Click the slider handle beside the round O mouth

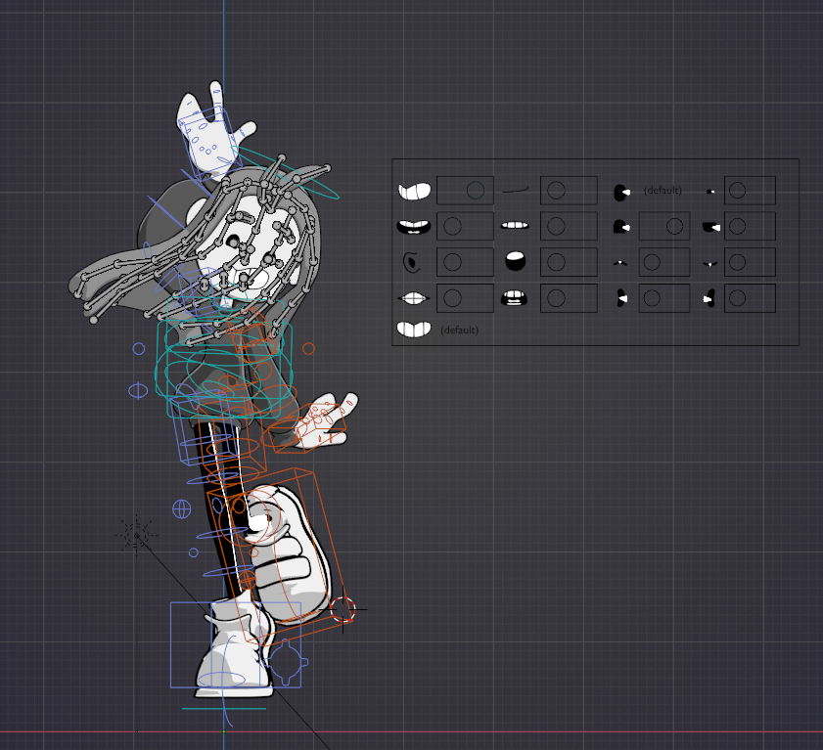[557, 262]
